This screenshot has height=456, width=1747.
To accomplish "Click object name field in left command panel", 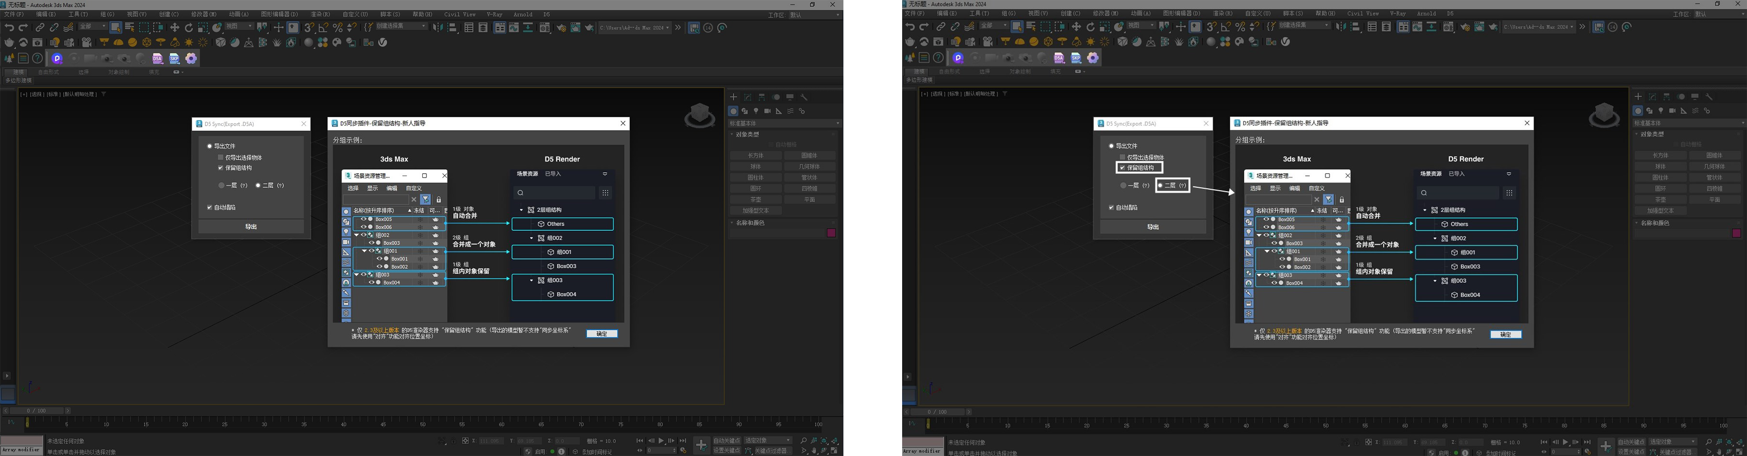I will [777, 233].
